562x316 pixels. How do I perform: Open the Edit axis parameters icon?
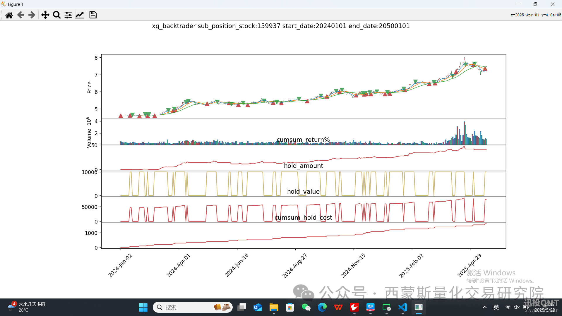pyautogui.click(x=79, y=15)
